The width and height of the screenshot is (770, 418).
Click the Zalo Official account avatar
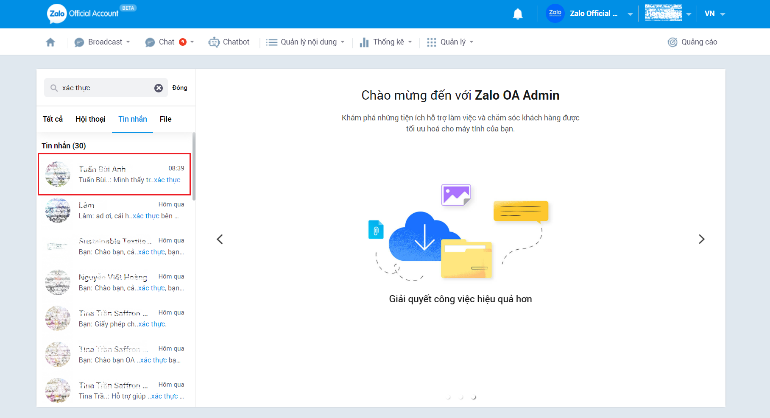click(555, 14)
